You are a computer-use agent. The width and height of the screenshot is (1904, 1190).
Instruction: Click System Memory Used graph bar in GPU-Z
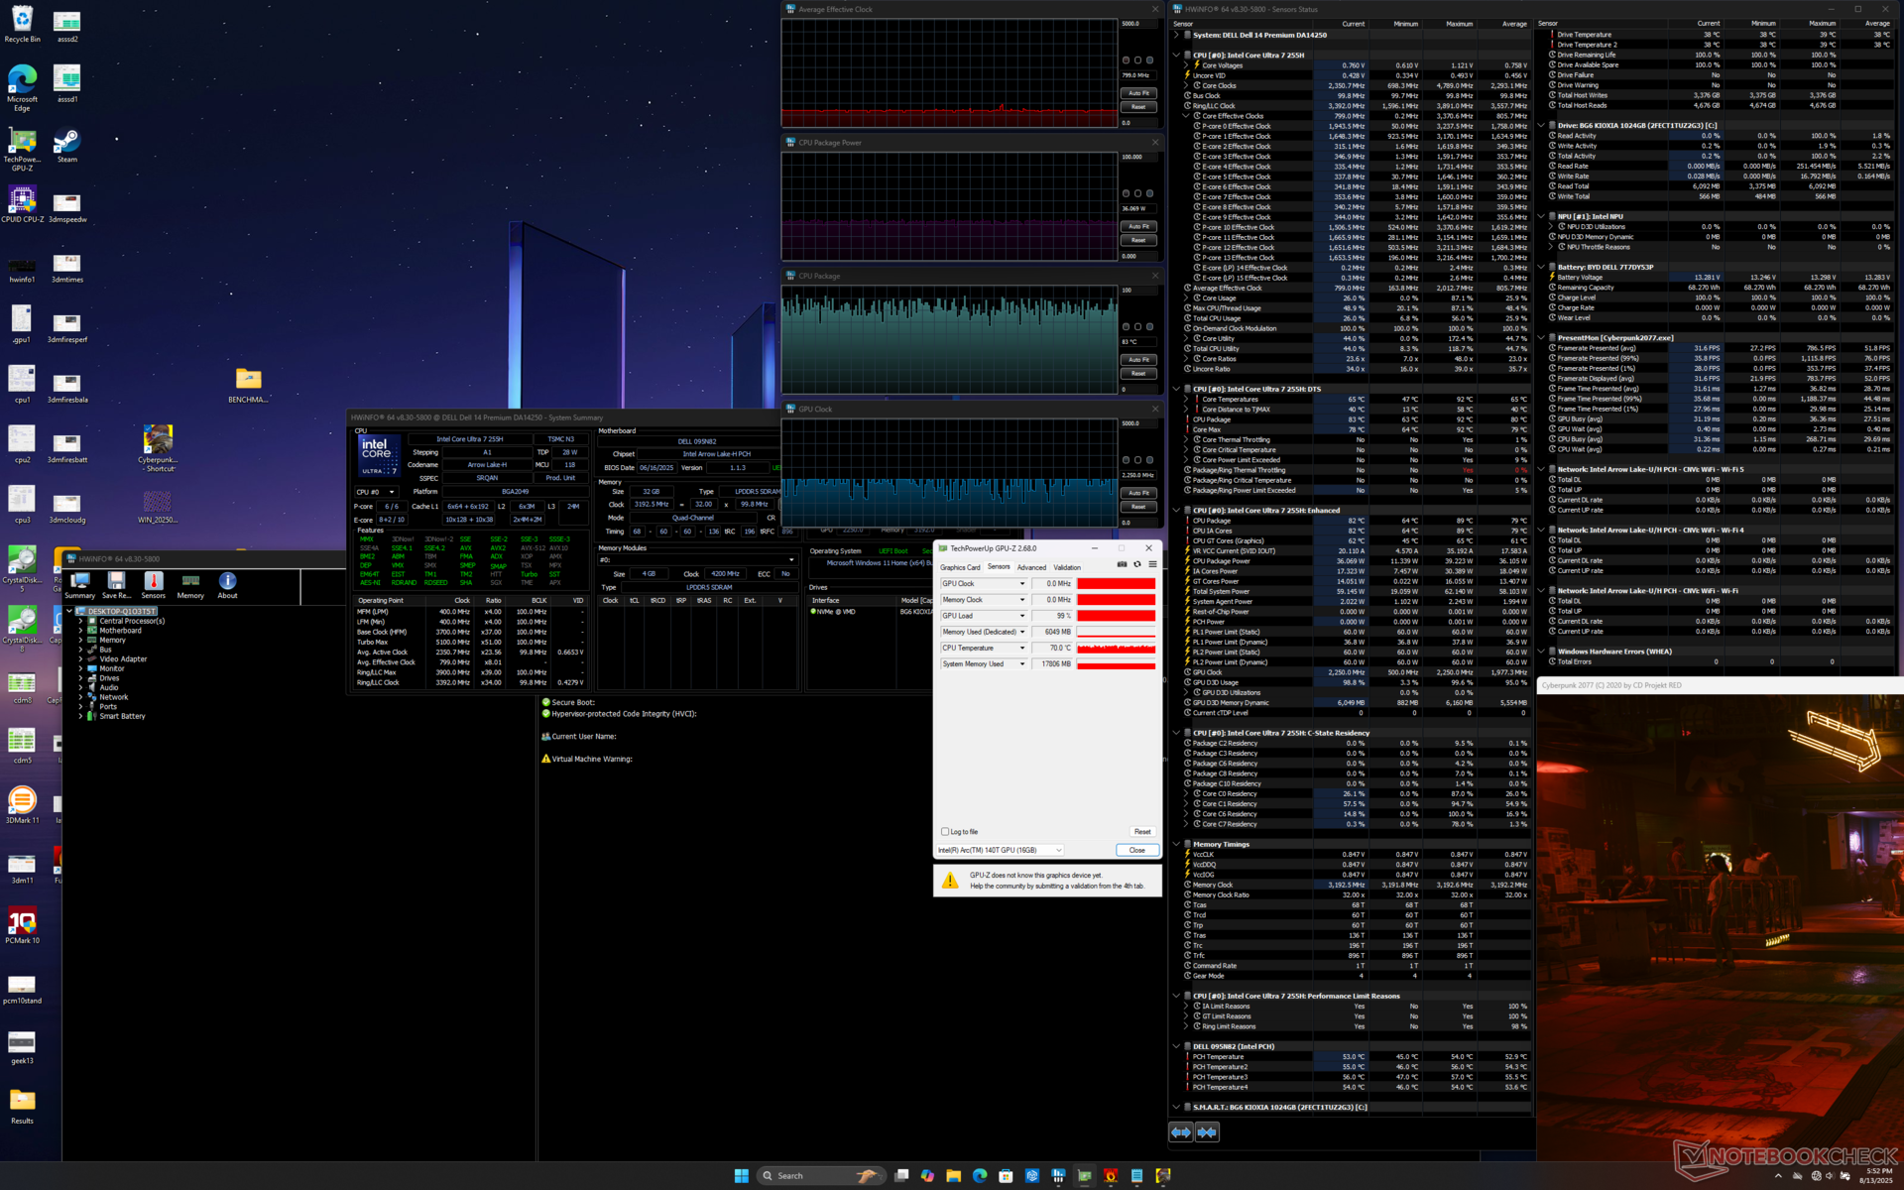click(1117, 663)
